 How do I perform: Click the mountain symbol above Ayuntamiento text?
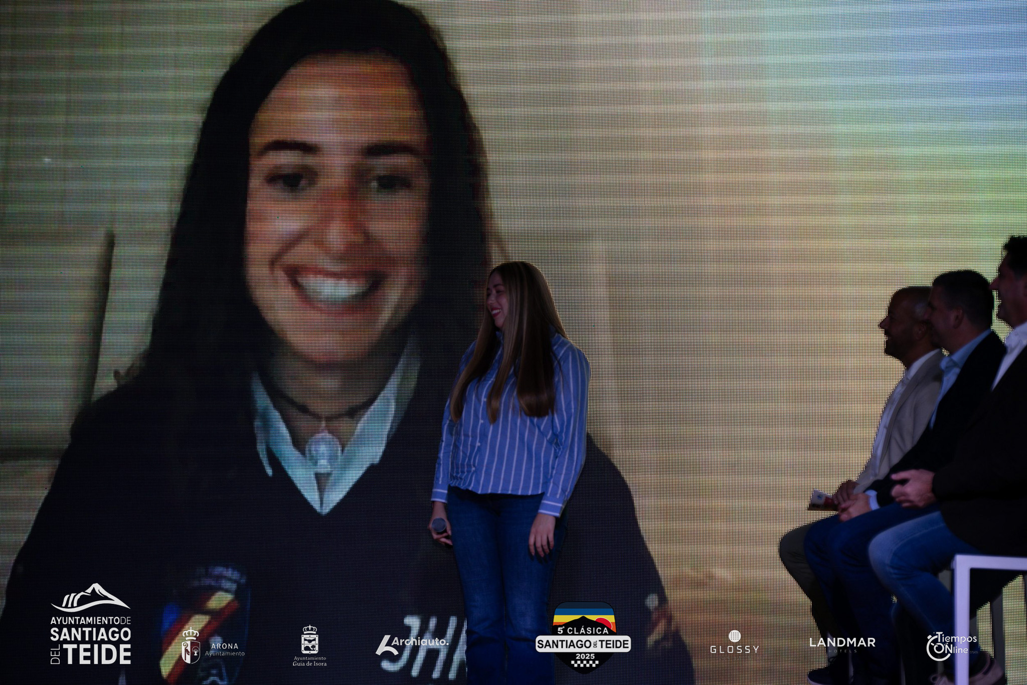(91, 597)
